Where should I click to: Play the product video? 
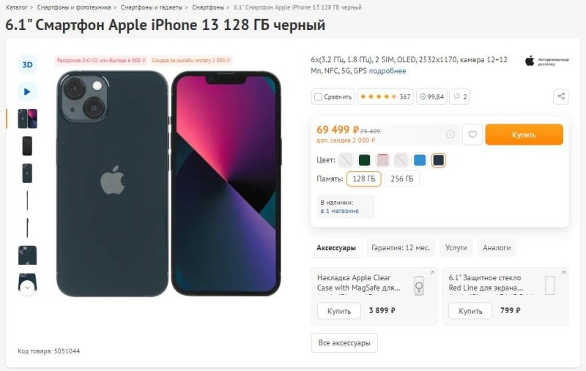pyautogui.click(x=27, y=91)
